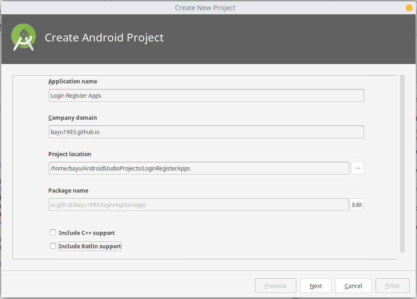Open the project location browse (...) button
417x299 pixels.
(358, 168)
